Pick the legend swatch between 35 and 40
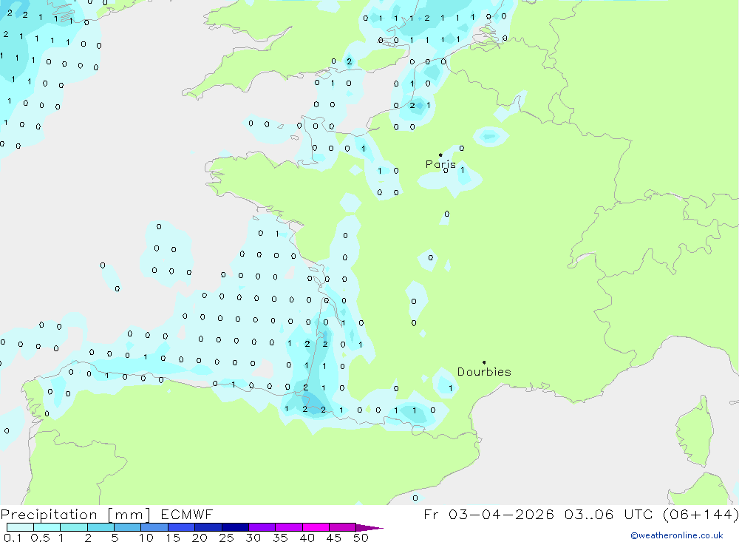 pos(289,527)
